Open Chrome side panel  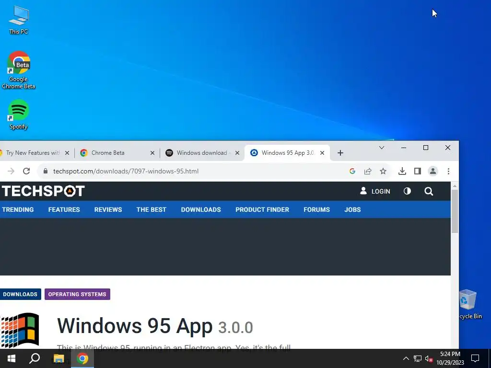[418, 171]
